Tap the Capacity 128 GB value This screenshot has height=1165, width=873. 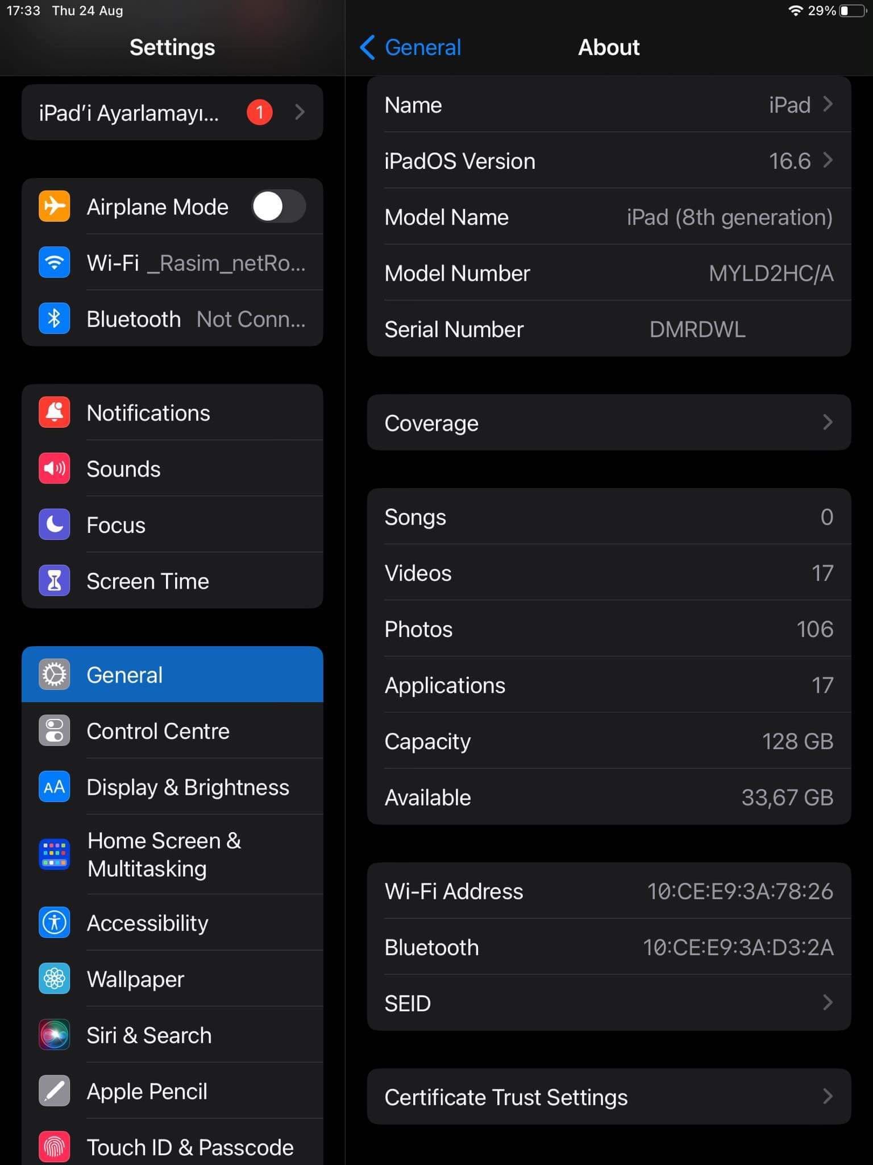tap(798, 741)
